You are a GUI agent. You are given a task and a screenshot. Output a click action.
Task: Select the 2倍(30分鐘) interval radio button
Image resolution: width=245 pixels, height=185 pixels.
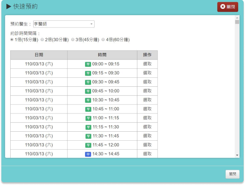point(42,40)
